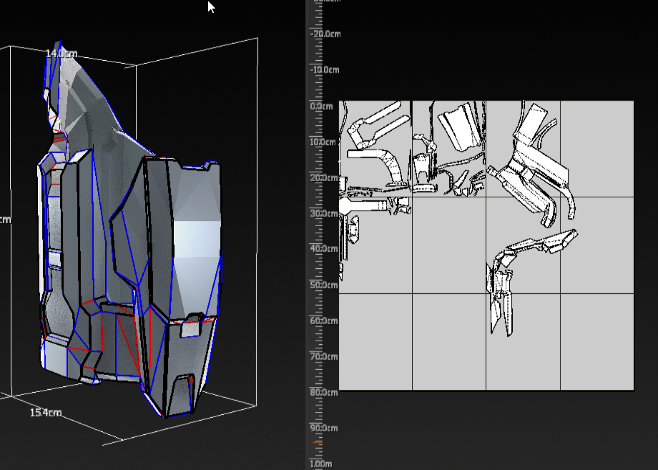Click the divider between 3D and 2D views
This screenshot has height=470, width=658.
[307, 236]
